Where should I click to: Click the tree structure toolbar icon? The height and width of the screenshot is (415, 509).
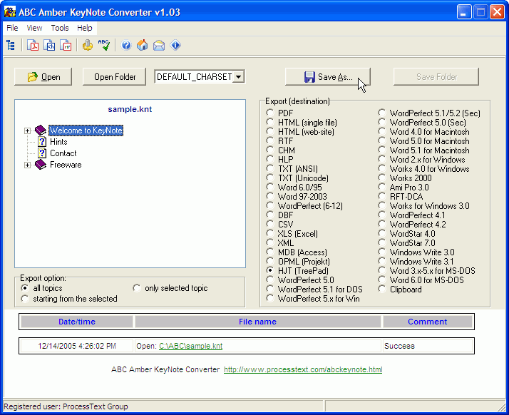(x=11, y=46)
